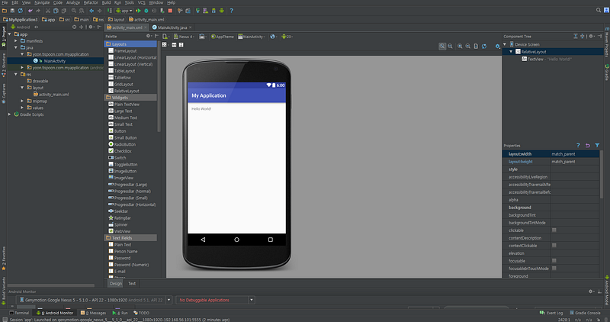Click the Open folder toolbar icon
The height and width of the screenshot is (322, 610).
tap(5, 11)
